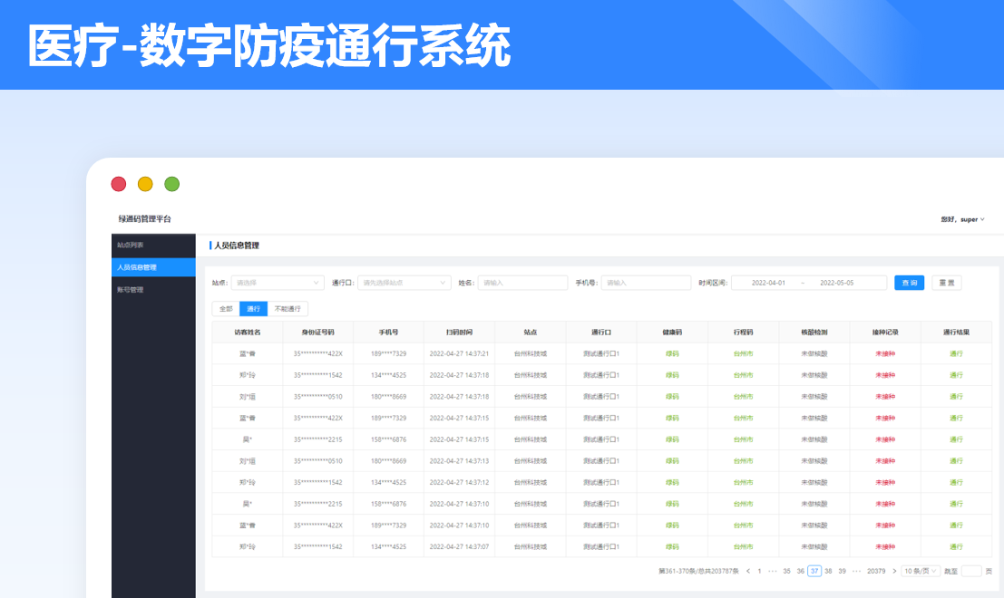Click the previous page arrow in pagination

tap(748, 571)
